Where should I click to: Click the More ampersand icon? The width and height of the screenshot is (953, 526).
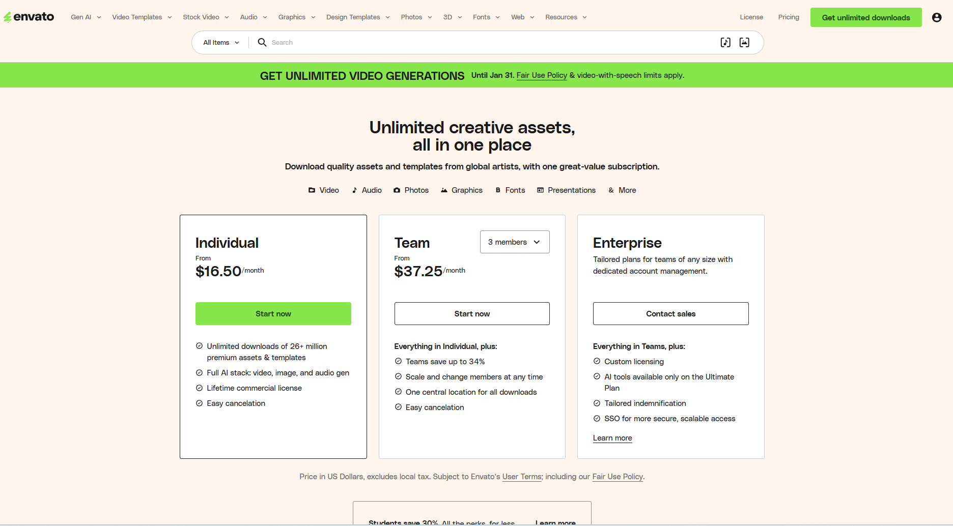coord(611,190)
